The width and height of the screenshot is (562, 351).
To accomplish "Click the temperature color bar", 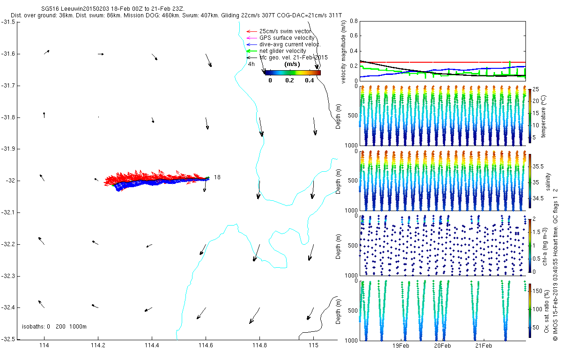I will [x=530, y=116].
